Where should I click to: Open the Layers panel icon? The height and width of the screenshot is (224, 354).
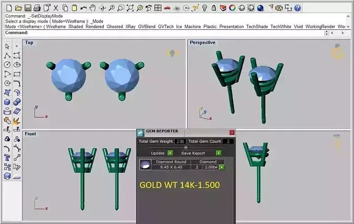point(223,8)
